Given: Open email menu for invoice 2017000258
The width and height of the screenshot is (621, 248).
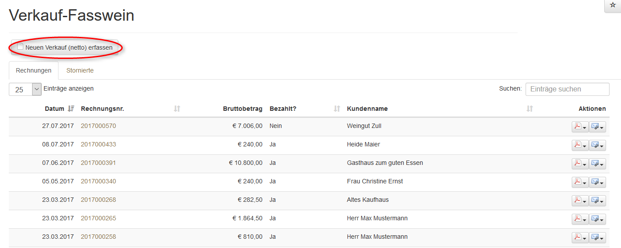Looking at the screenshot, I should pyautogui.click(x=597, y=237).
